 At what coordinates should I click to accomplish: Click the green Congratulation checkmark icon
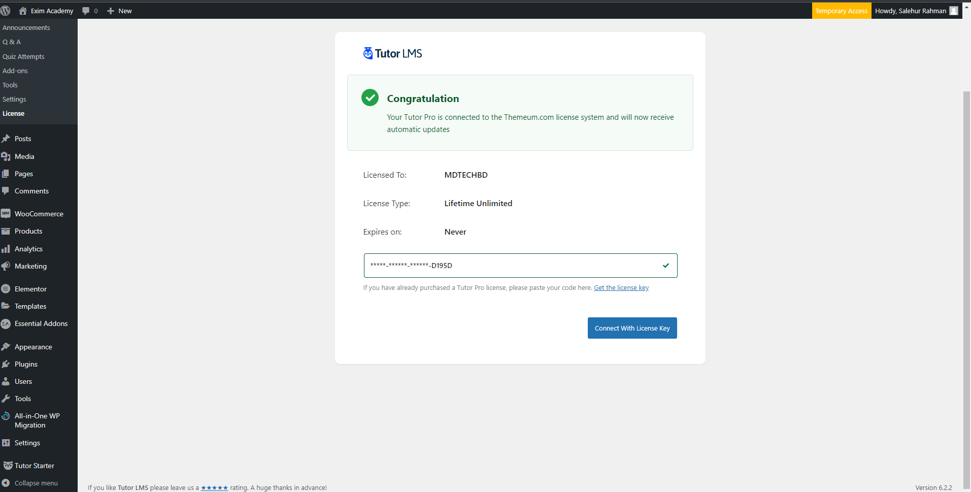coord(370,97)
